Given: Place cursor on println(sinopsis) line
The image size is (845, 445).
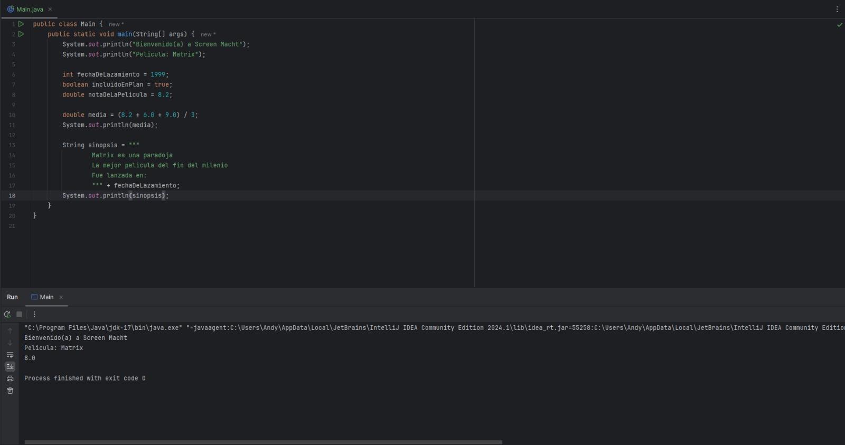Looking at the screenshot, I should click(116, 196).
